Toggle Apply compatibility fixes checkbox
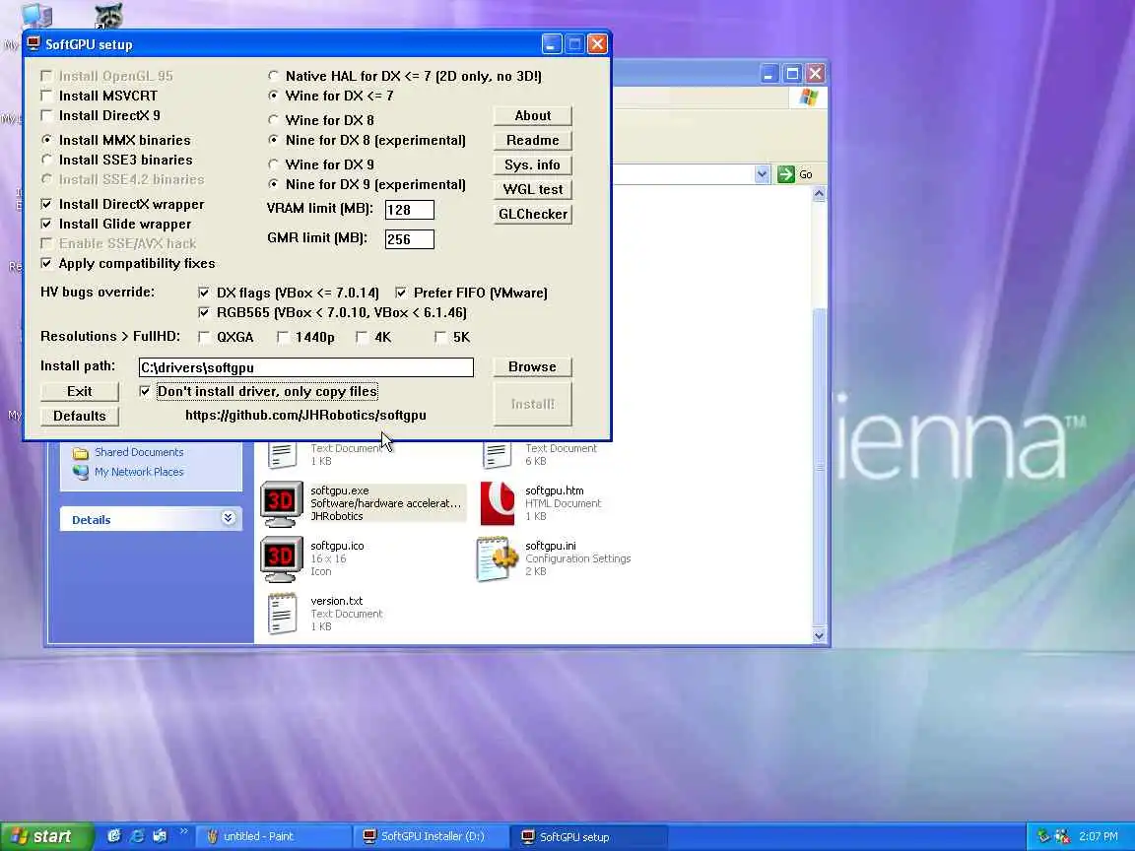 pyautogui.click(x=47, y=263)
